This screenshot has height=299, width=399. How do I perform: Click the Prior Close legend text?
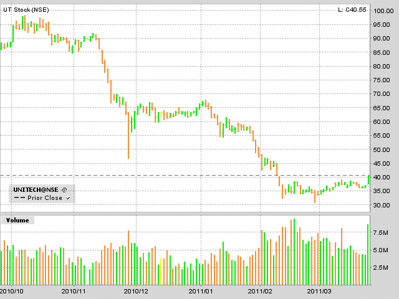coord(45,198)
